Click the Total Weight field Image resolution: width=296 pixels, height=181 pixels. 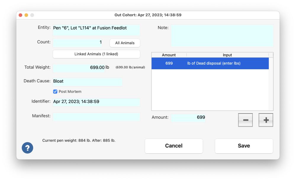coord(79,68)
